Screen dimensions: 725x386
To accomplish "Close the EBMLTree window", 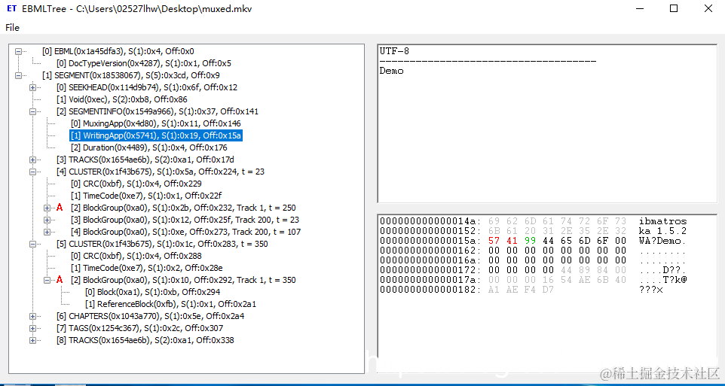I will tap(708, 8).
